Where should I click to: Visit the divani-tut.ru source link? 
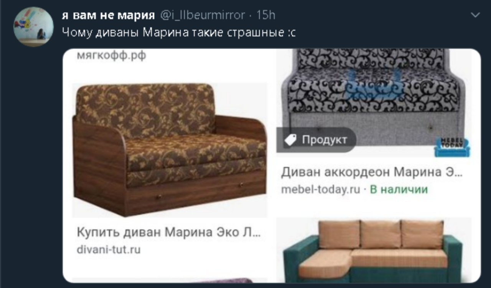[x=109, y=250]
